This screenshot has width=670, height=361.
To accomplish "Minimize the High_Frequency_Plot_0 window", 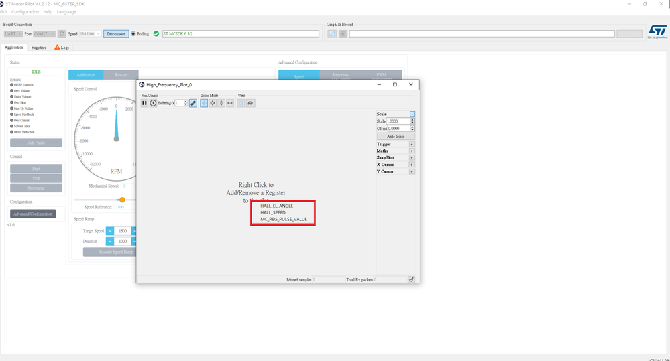I will coord(379,84).
